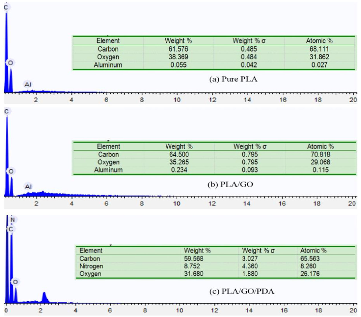Click the C peak label in Pure PLA spectrum

[6, 7]
